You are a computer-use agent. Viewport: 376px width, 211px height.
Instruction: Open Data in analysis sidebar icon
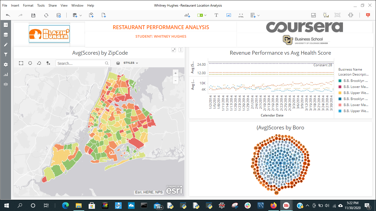(6, 35)
